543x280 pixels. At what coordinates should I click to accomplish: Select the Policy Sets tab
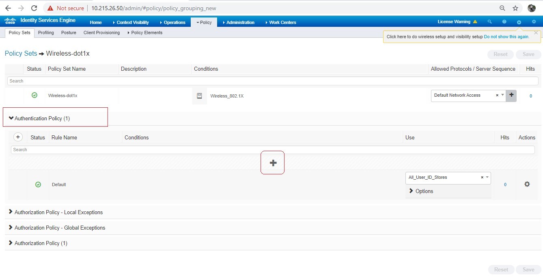tap(19, 33)
